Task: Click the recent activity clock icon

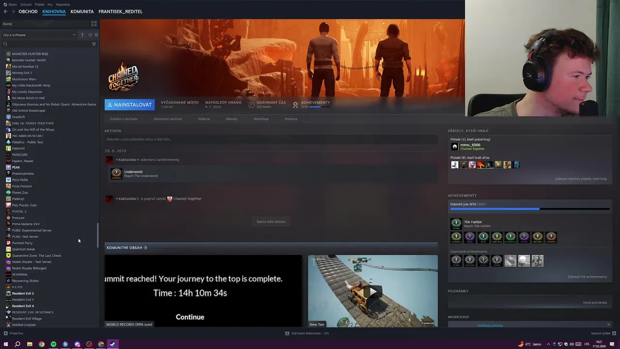Action: click(90, 35)
